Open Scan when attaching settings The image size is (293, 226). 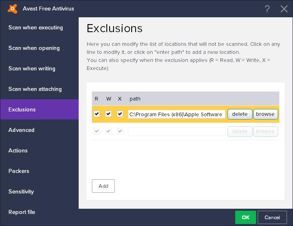pyautogui.click(x=35, y=89)
